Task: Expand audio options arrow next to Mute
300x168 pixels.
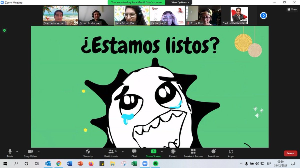Action: [x=17, y=151]
